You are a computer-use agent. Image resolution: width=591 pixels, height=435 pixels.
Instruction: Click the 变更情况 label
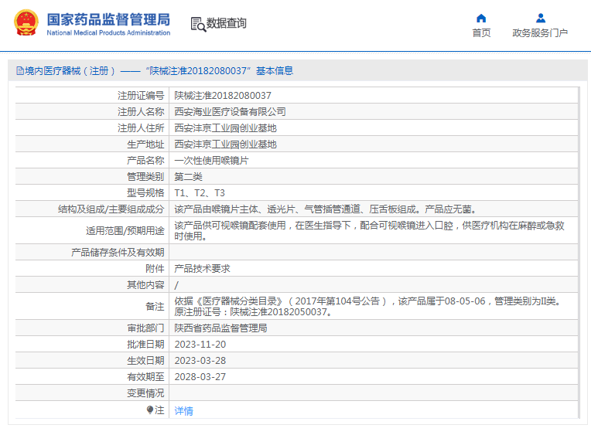pyautogui.click(x=145, y=393)
